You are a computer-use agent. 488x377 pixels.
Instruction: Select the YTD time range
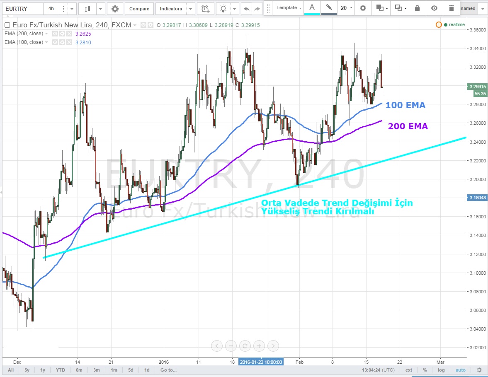coord(60,370)
